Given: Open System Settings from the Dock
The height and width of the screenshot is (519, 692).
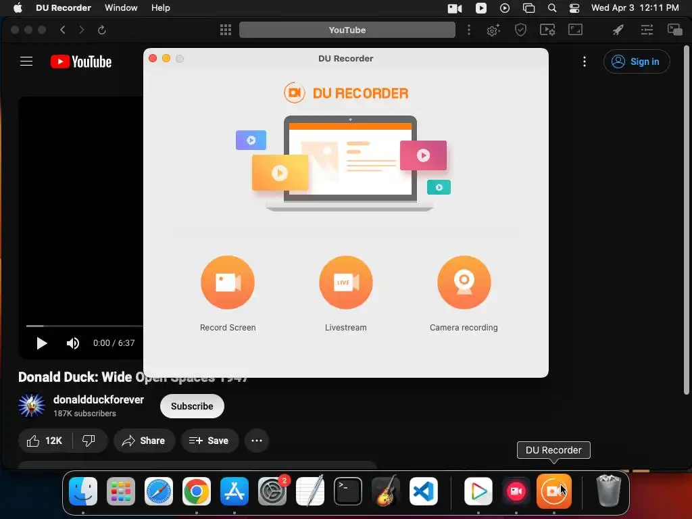Looking at the screenshot, I should coord(272,491).
